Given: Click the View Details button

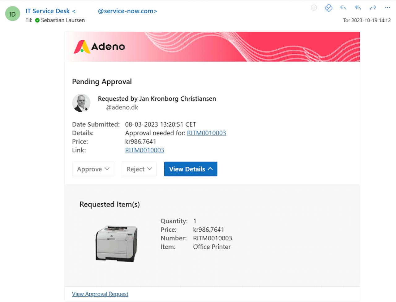Looking at the screenshot, I should [x=187, y=169].
